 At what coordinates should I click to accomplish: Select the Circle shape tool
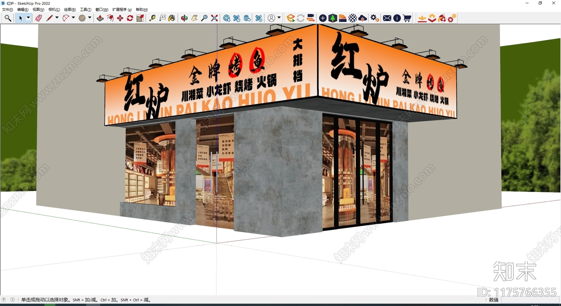pos(82,18)
